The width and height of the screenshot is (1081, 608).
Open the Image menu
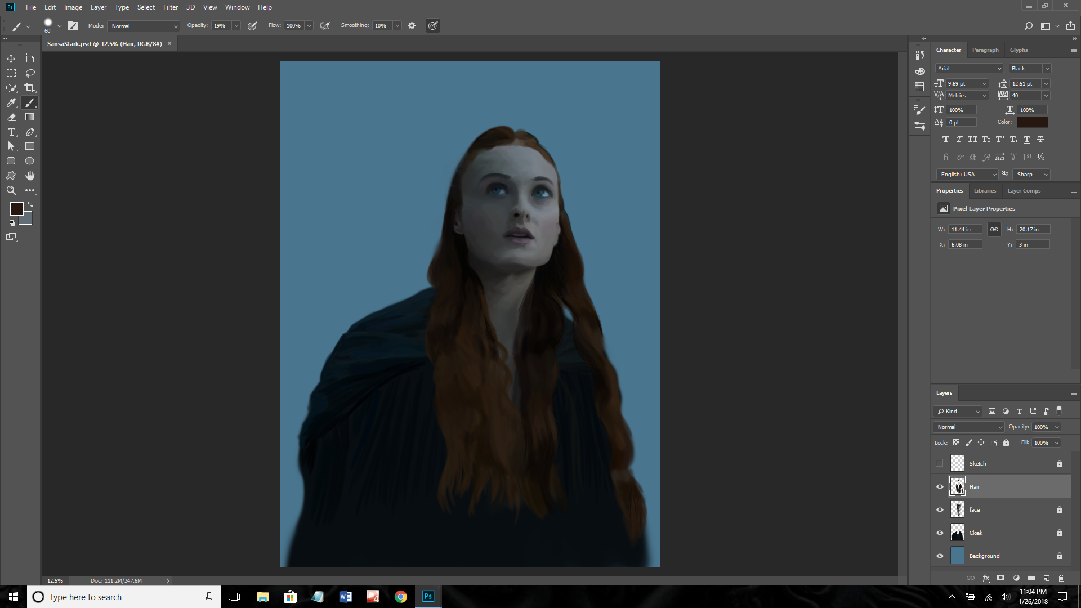73,7
